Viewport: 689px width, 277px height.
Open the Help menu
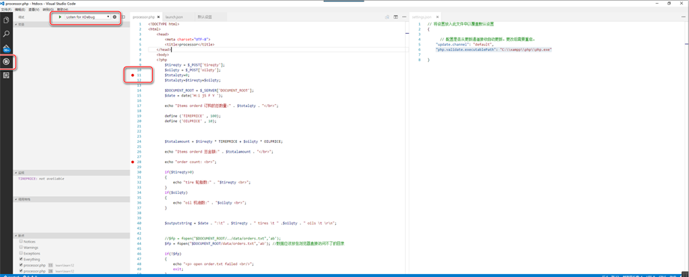(x=62, y=9)
